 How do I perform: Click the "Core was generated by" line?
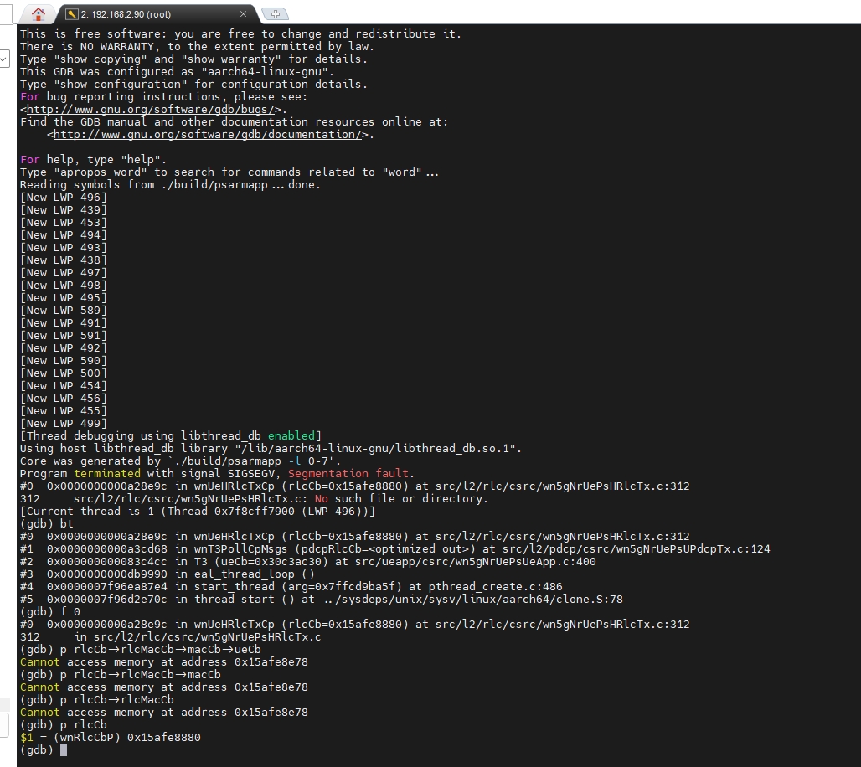pyautogui.click(x=180, y=461)
